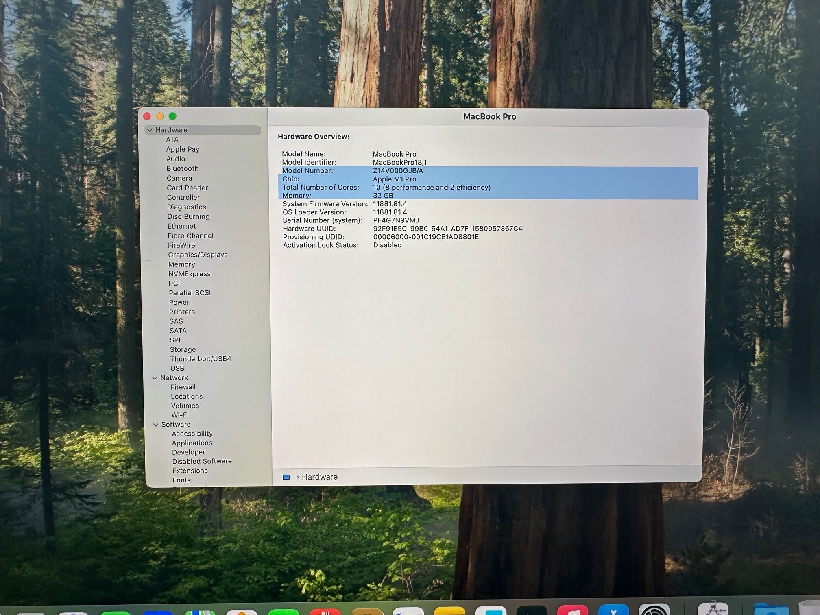This screenshot has height=615, width=820.
Task: Open Storage information
Action: click(183, 350)
